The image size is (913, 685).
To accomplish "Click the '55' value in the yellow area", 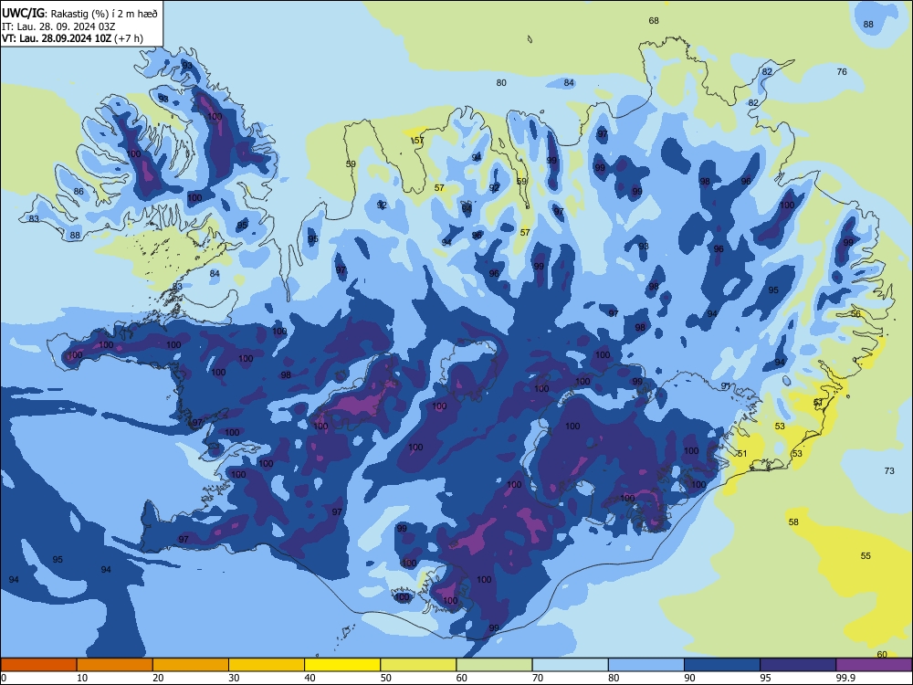I will [866, 555].
